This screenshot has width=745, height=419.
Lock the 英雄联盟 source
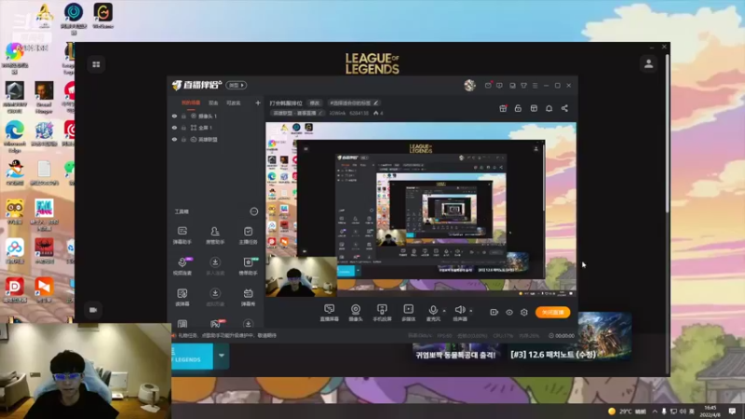[183, 140]
